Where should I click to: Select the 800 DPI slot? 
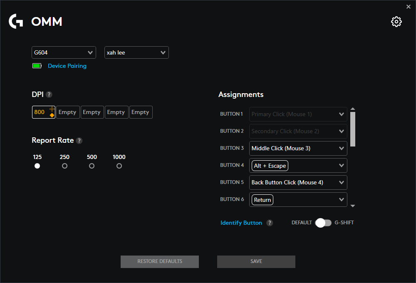tap(44, 112)
